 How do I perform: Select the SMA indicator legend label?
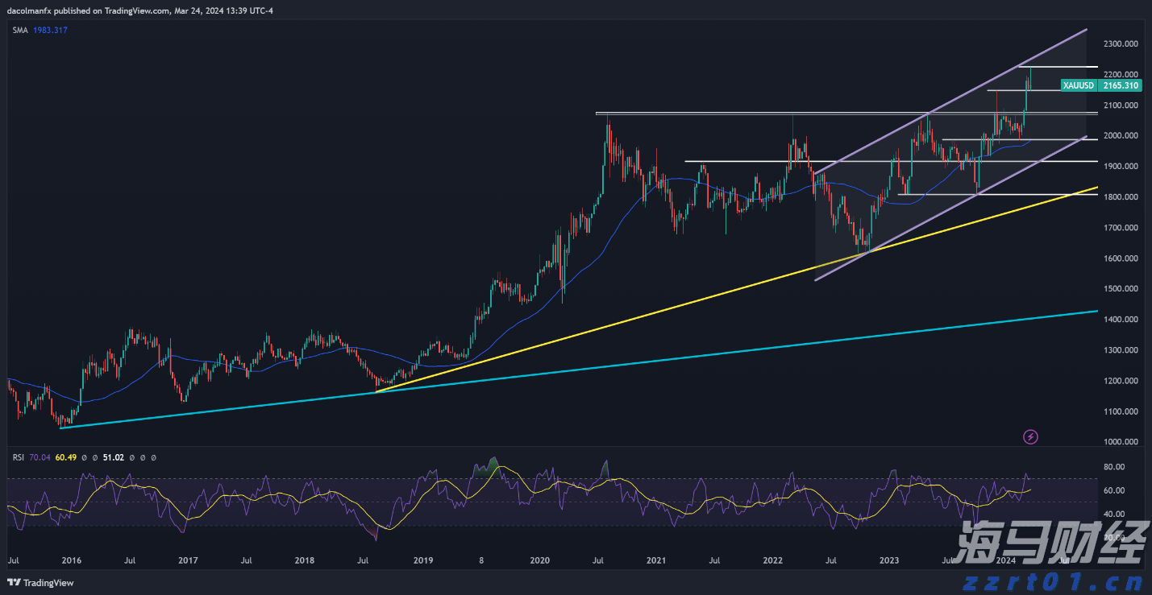(19, 30)
